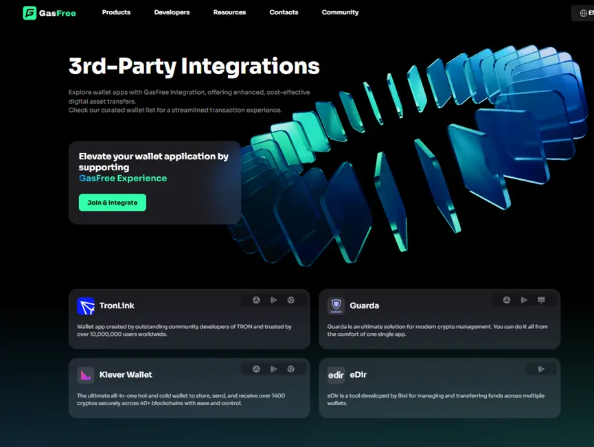Open the App Store icon on Klever Wallet card
Screen dimensions: 594x447
coord(256,369)
